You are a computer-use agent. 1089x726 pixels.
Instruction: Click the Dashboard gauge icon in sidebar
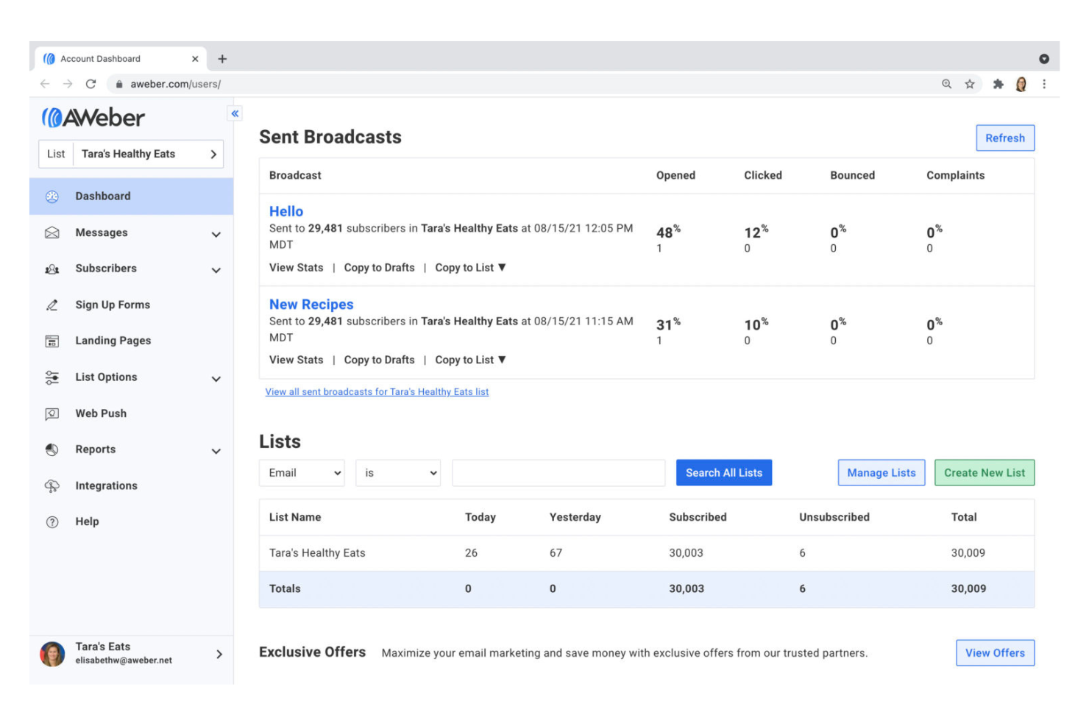pos(52,196)
